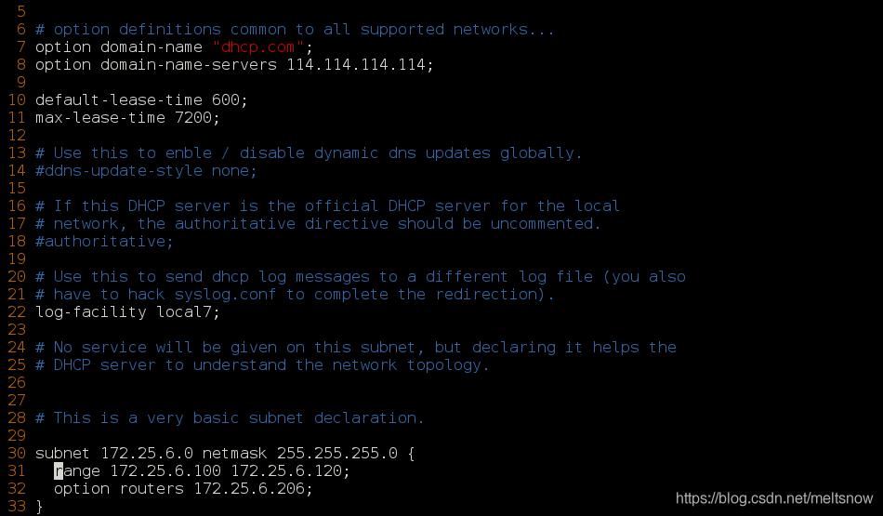Click the netmask value 255.255.255.0

click(x=336, y=453)
